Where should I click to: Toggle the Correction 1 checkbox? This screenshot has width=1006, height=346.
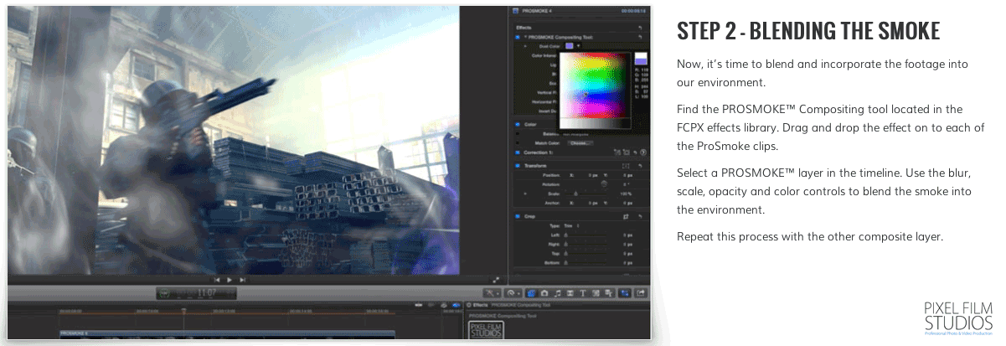tap(518, 152)
